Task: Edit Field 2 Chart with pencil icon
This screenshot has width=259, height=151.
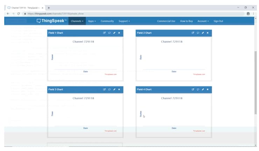Action: [203, 33]
